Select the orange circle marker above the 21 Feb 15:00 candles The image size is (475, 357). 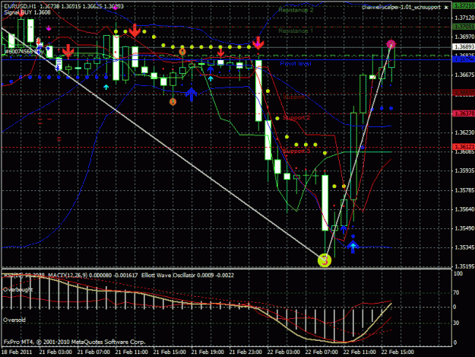(182, 52)
